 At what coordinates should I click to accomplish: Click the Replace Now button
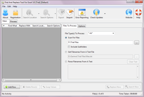[x=115, y=87]
